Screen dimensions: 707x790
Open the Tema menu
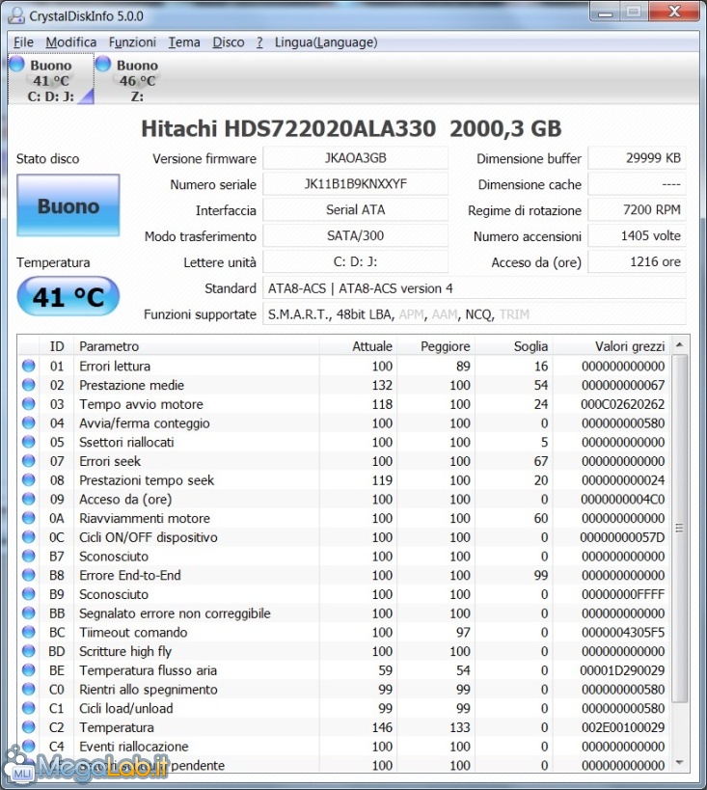pos(184,42)
